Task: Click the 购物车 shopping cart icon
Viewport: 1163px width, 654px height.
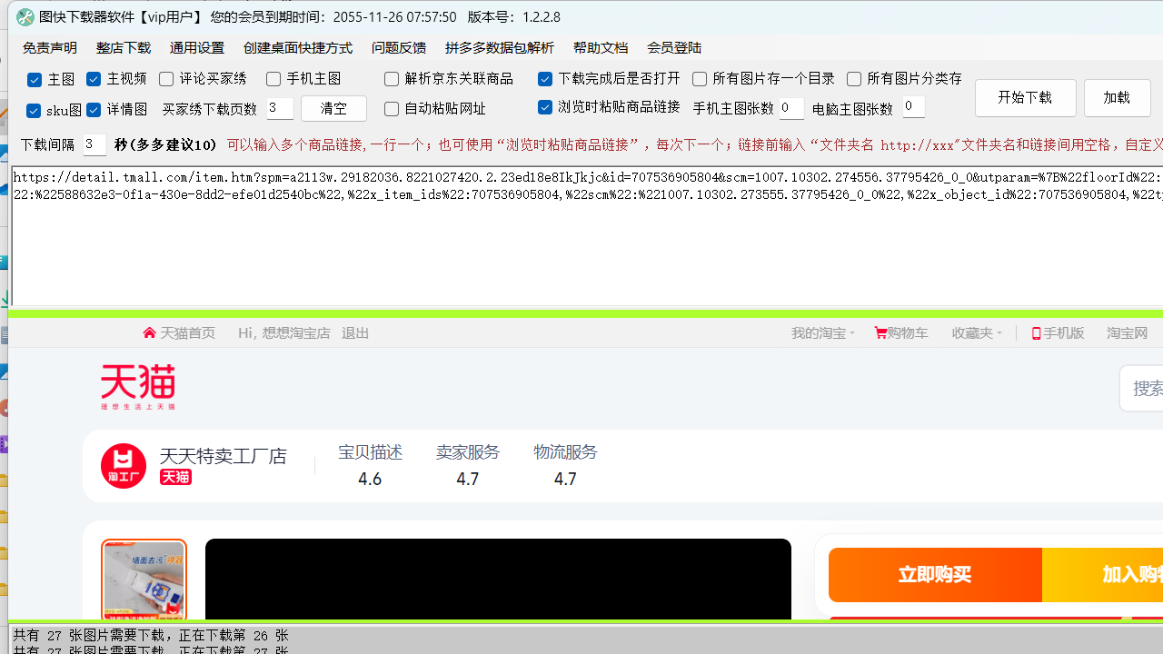Action: (880, 332)
